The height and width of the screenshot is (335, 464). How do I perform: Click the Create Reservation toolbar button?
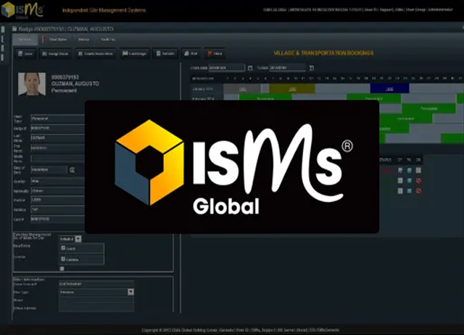[x=96, y=54]
